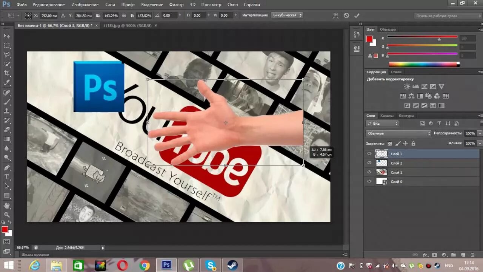This screenshot has width=483, height=272.
Task: Hide layer Слой 2
Action: (x=369, y=163)
